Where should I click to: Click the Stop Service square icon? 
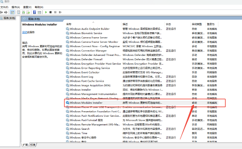(50, 12)
